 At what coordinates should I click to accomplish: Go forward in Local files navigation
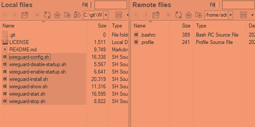14,15
